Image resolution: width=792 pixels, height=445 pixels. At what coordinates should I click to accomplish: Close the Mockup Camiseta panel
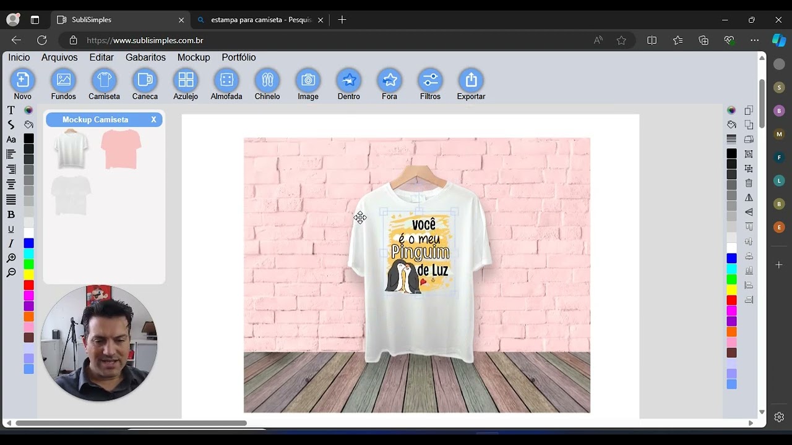tap(153, 120)
